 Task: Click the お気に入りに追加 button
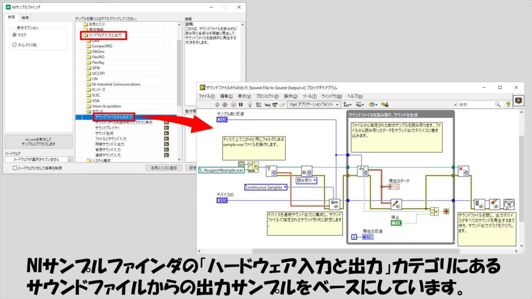tap(164, 168)
